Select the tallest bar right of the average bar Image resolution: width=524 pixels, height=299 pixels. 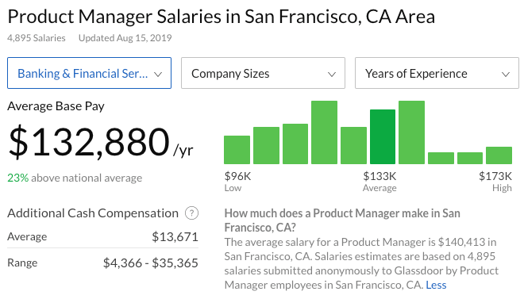coord(412,132)
